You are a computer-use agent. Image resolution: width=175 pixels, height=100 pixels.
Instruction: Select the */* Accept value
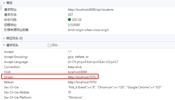[x=70, y=52]
